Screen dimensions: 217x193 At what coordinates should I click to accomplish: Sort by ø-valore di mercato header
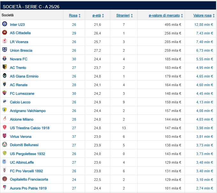click(166, 15)
